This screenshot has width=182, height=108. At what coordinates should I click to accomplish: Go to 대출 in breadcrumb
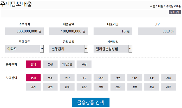coord(160,6)
